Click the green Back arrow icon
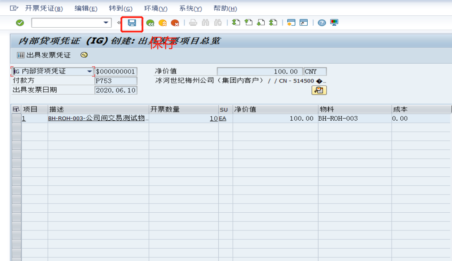This screenshot has width=452, height=261. 150,23
